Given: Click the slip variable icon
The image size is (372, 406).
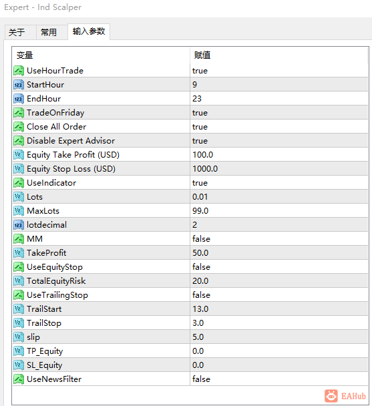Looking at the screenshot, I should pyautogui.click(x=19, y=337).
